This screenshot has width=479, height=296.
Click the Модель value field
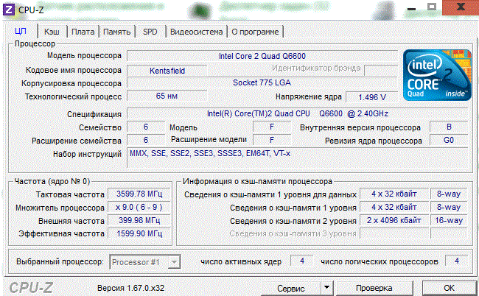click(272, 127)
